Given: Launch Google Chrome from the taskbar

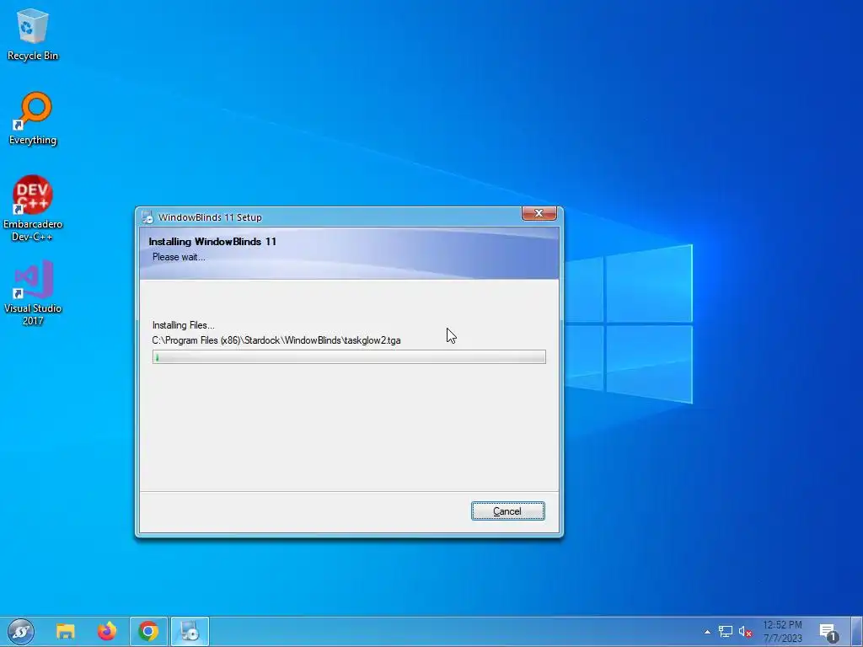Looking at the screenshot, I should (148, 631).
